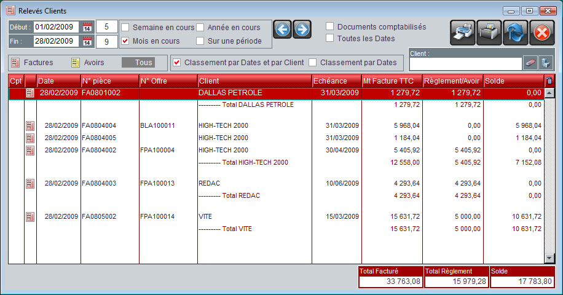Enable Semaine en cours checkbox
The height and width of the screenshot is (295, 563).
(125, 28)
